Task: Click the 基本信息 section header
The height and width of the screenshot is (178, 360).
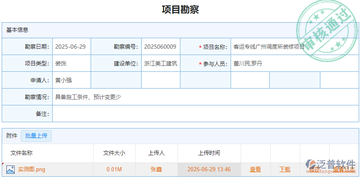Action: (x=17, y=30)
